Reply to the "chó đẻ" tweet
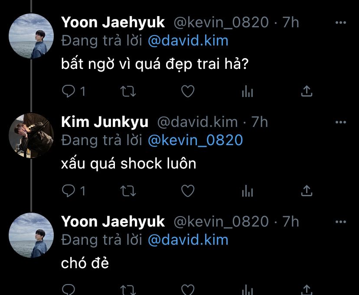Image resolution: width=359 pixels, height=295 pixels. click(x=69, y=289)
